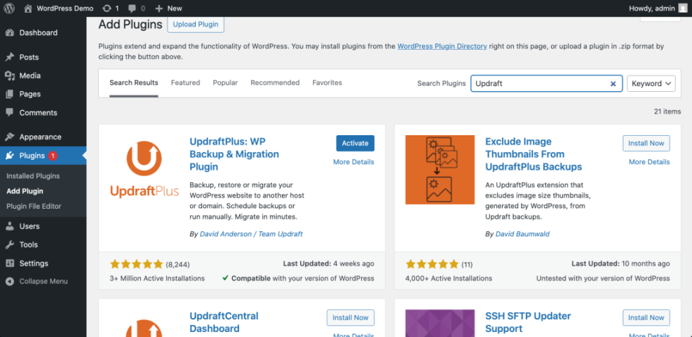This screenshot has height=337, width=692.
Task: Click the UpdraftPlus logo thumbnail
Action: [144, 170]
